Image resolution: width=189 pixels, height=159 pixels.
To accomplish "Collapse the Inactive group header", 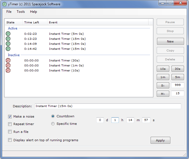I will (14, 55).
